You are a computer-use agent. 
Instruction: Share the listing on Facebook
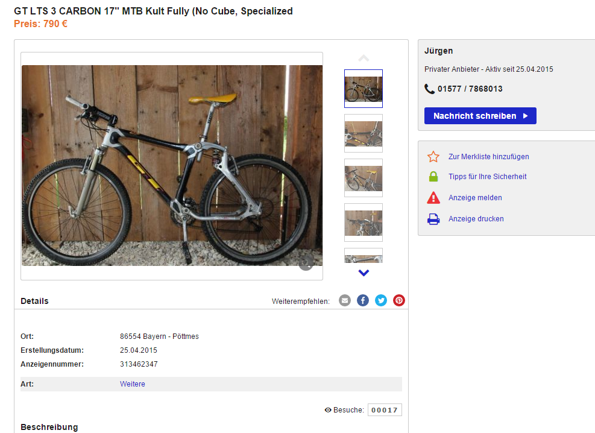coord(363,300)
